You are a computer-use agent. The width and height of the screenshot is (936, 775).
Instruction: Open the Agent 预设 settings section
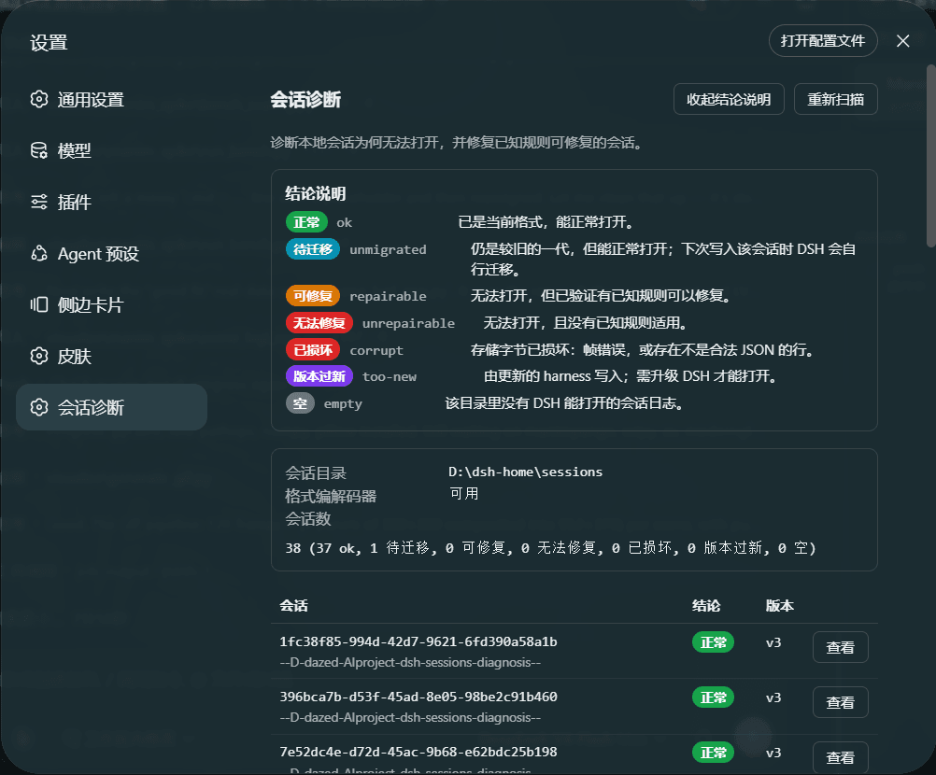(x=111, y=254)
